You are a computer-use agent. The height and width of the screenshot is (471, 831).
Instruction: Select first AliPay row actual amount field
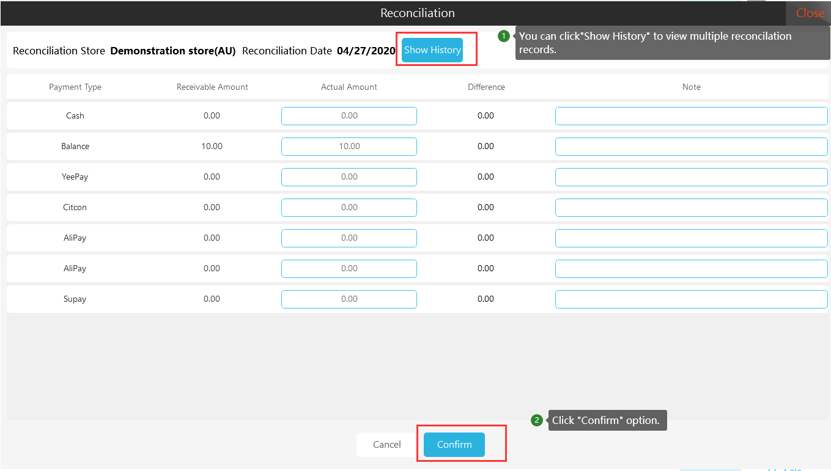(x=349, y=238)
